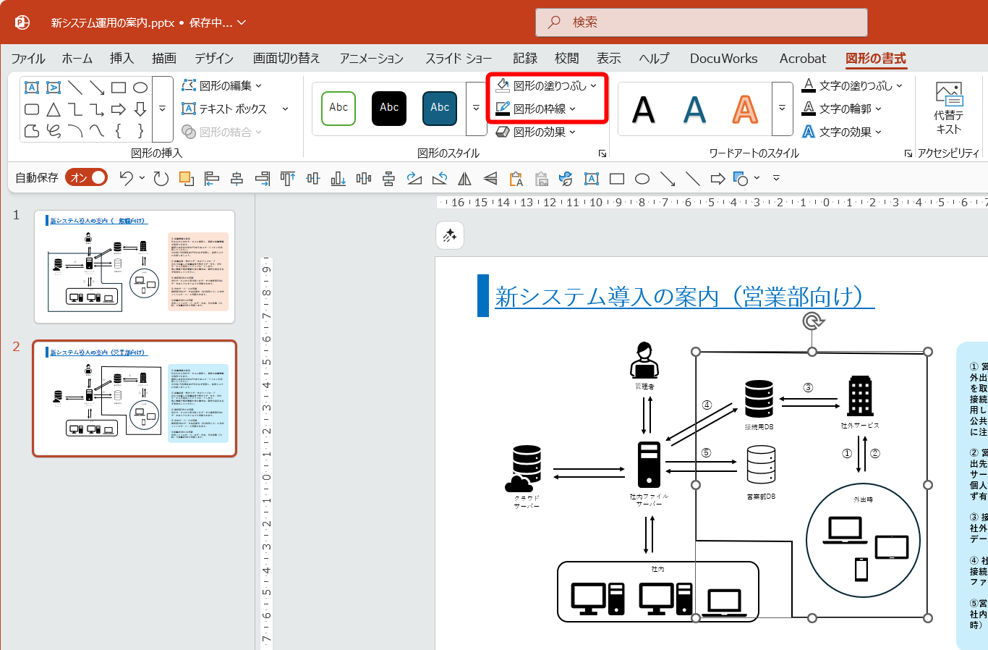
Task: Open the 挿入 ribbon tab
Action: click(x=122, y=59)
